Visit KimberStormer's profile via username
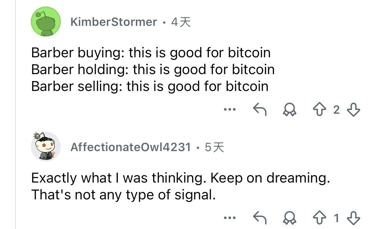376x229 pixels. pyautogui.click(x=113, y=22)
